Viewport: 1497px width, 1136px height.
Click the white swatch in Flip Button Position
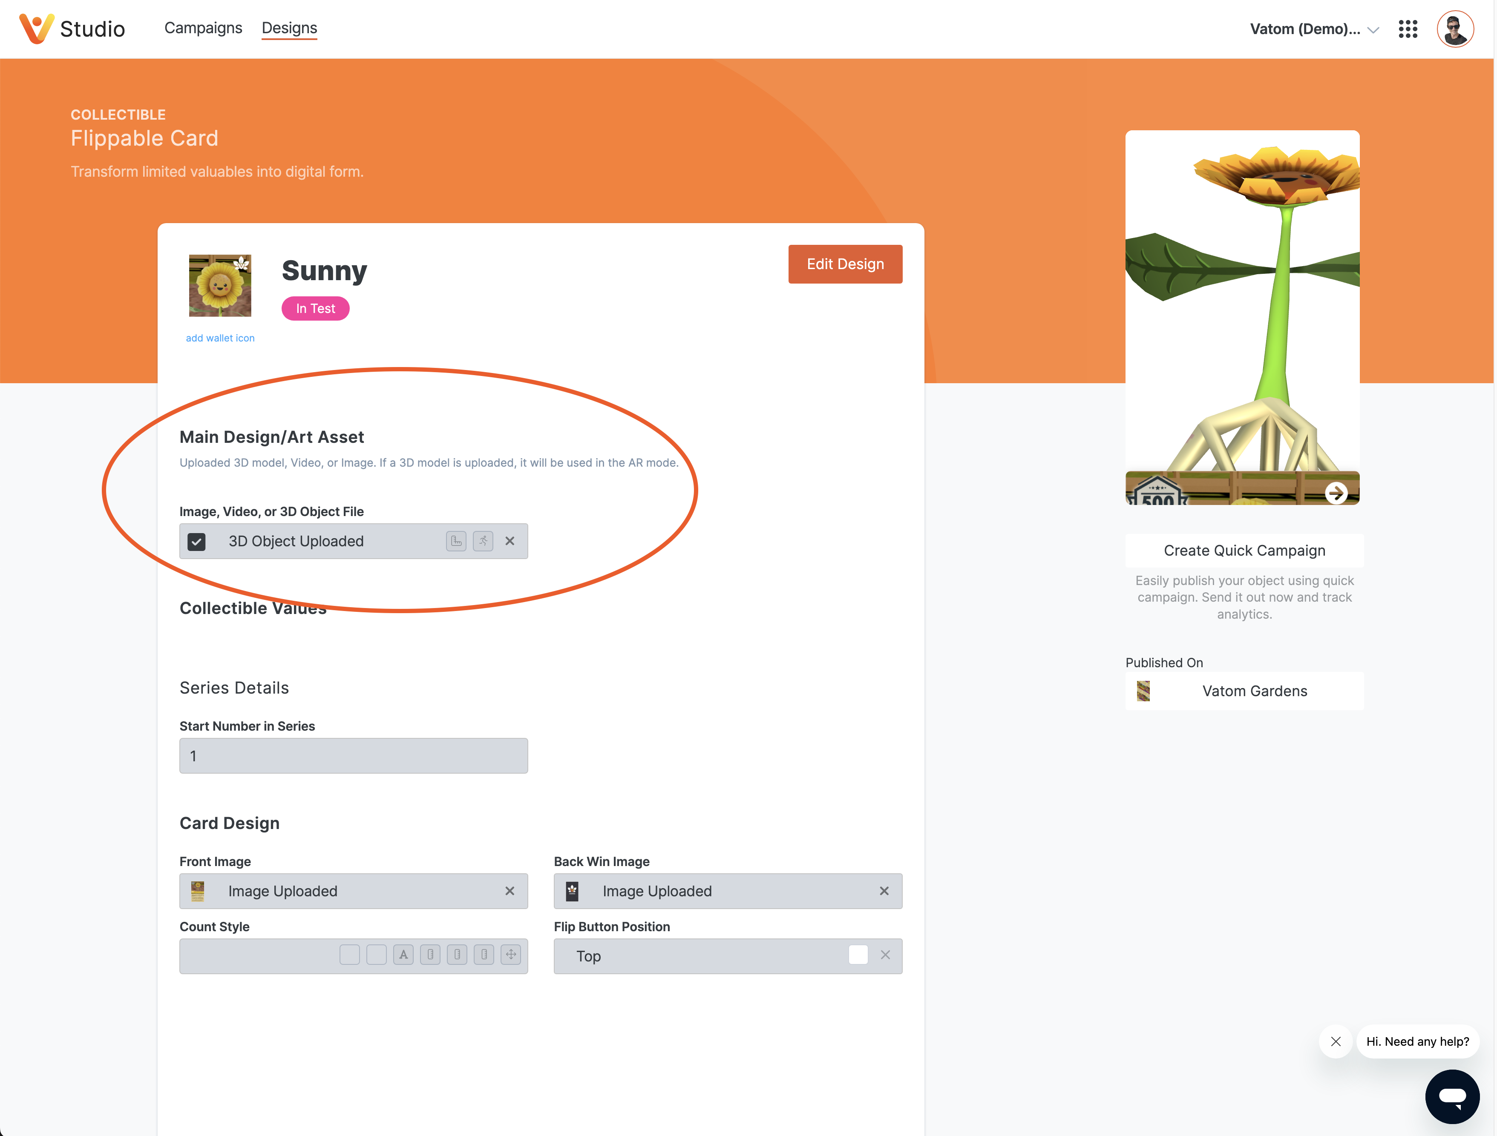click(858, 955)
